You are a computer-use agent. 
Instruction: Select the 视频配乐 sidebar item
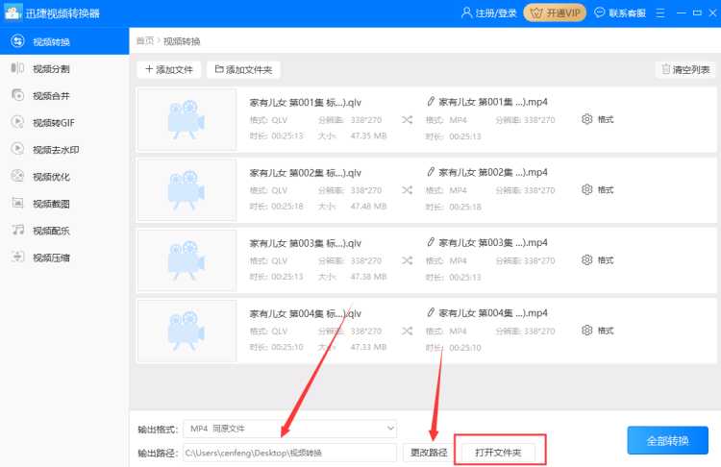coord(64,231)
